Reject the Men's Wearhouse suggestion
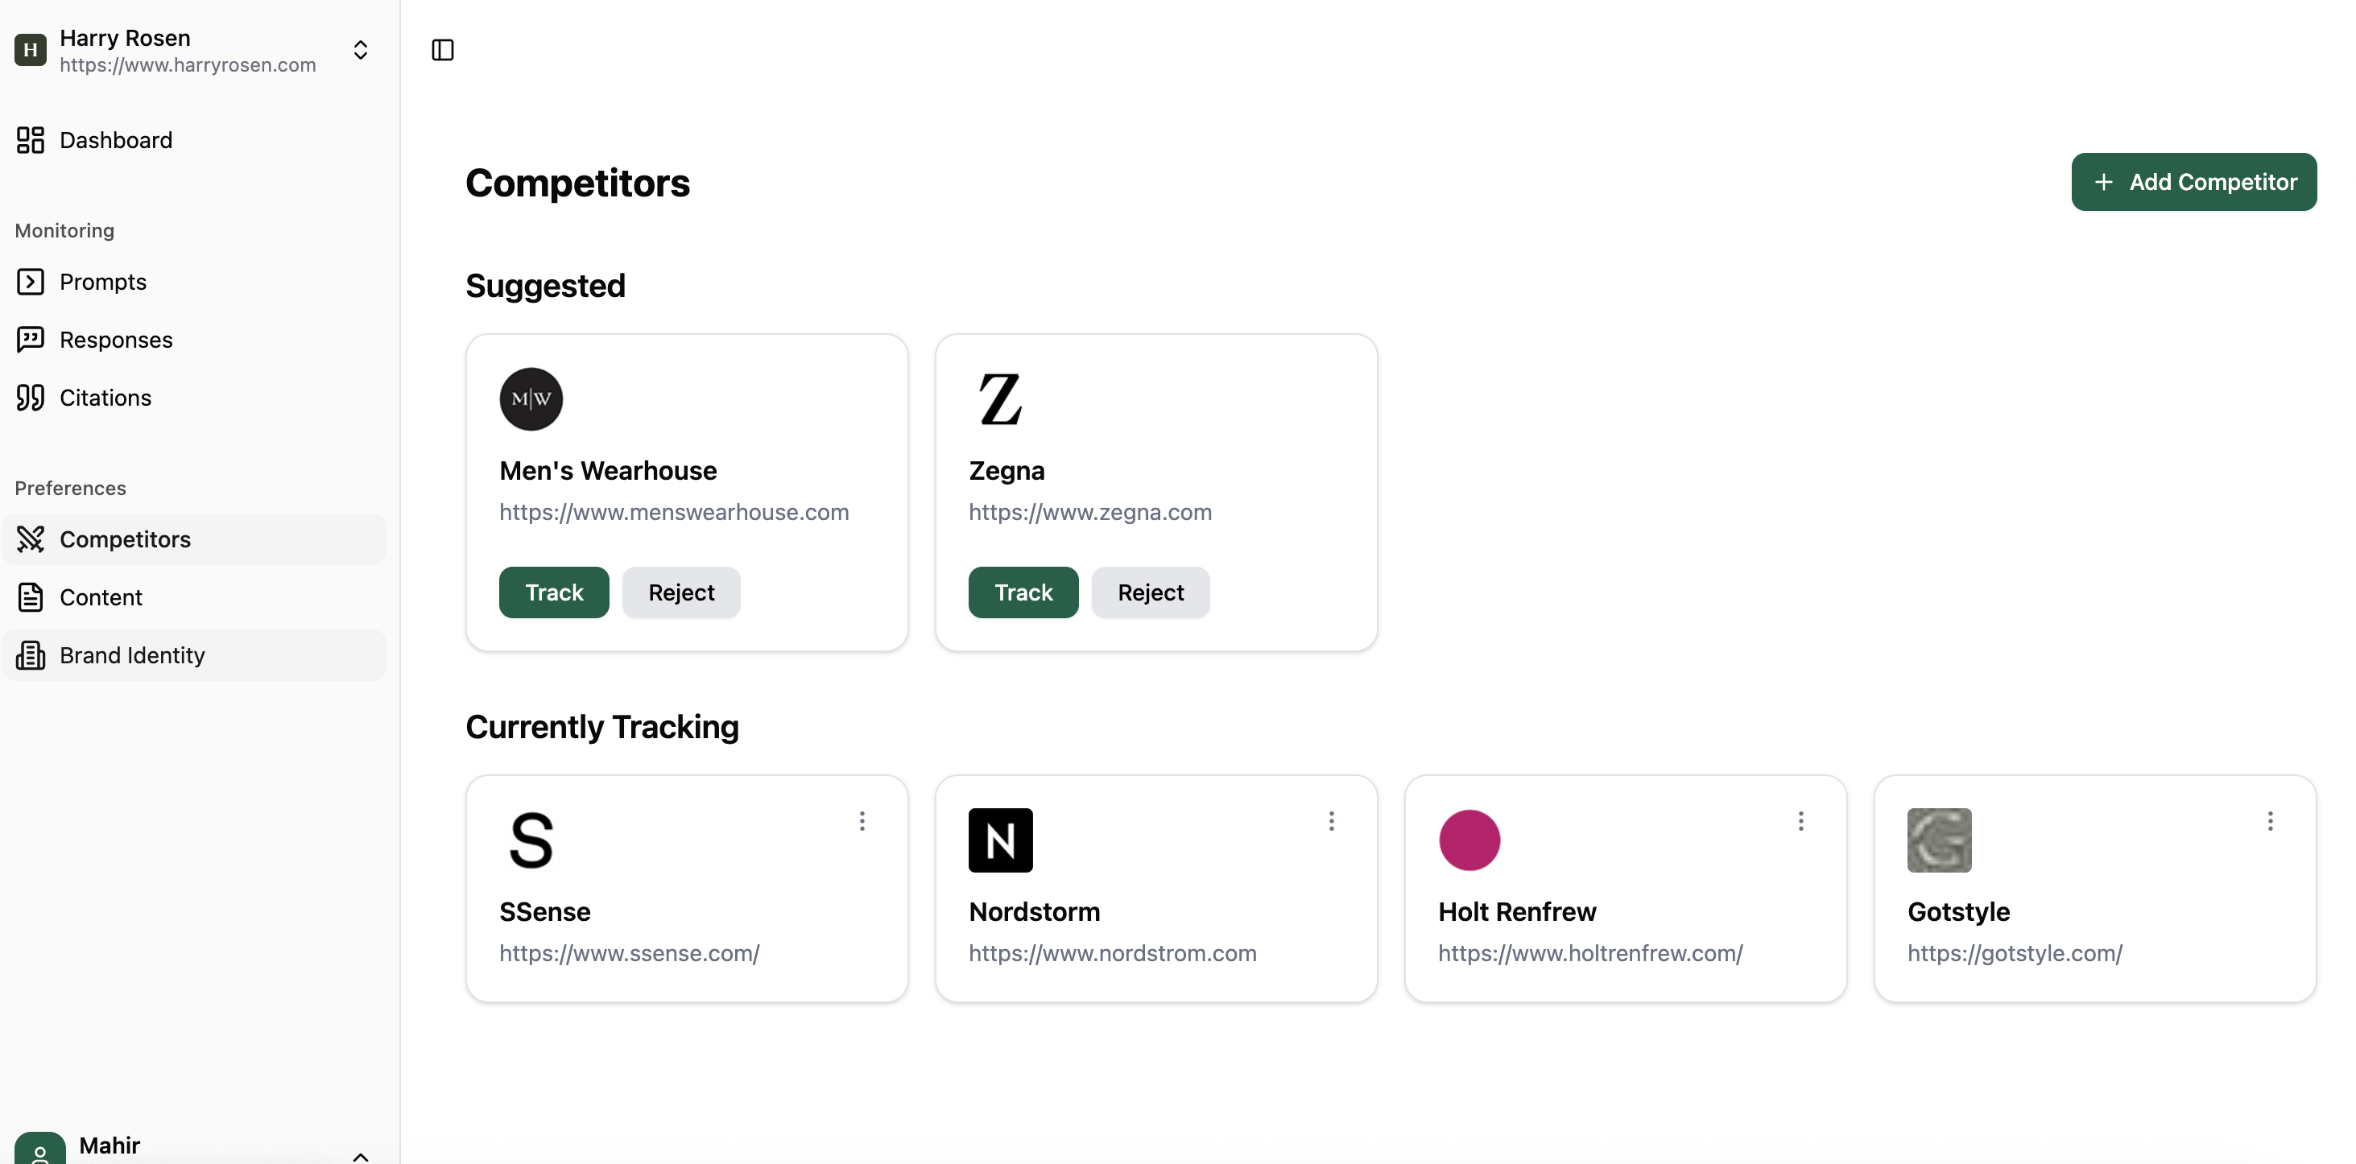 [680, 592]
